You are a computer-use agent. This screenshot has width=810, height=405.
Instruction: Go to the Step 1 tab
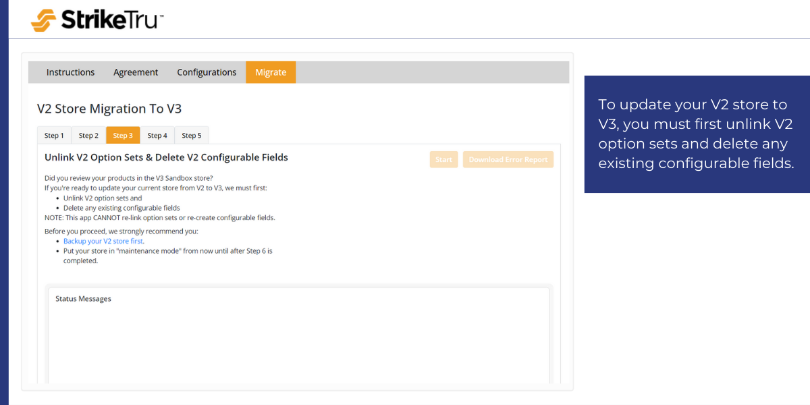pos(54,136)
